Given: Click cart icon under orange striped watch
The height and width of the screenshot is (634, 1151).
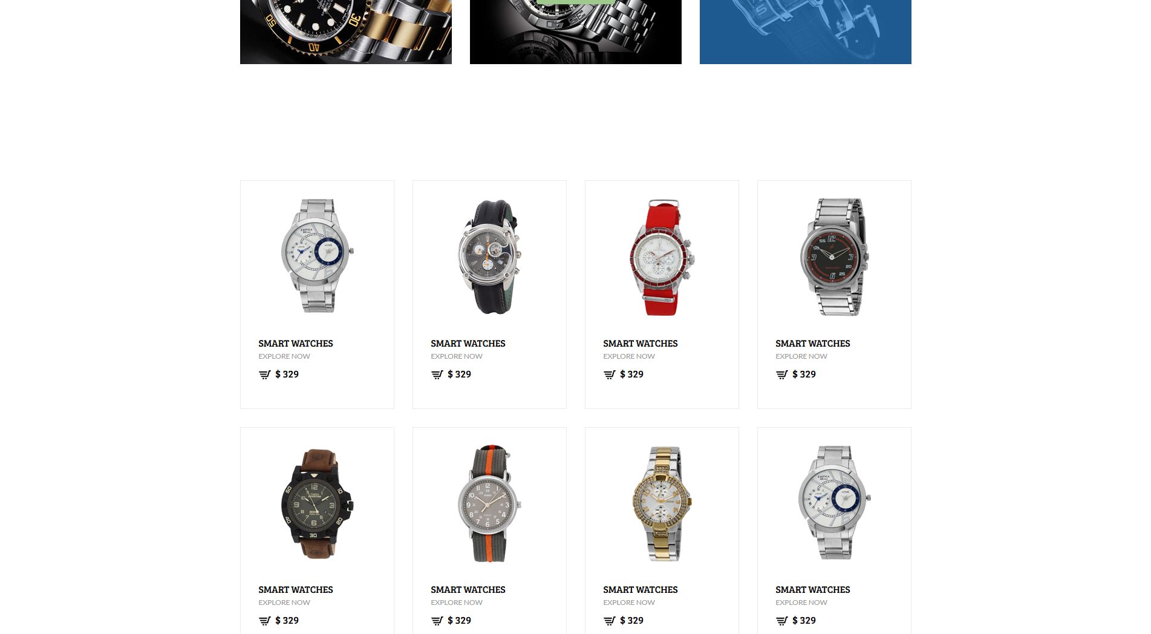Looking at the screenshot, I should [x=437, y=621].
